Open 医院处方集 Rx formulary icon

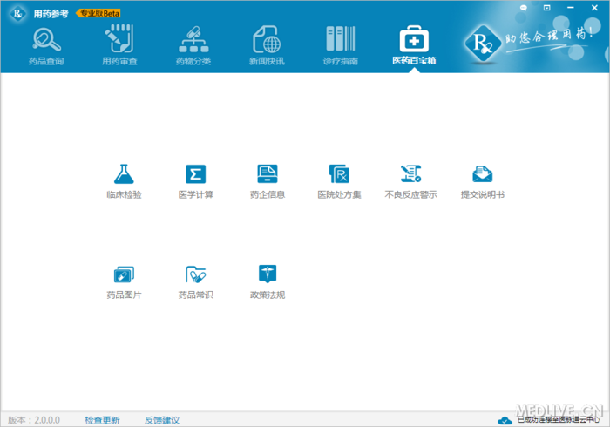[339, 173]
